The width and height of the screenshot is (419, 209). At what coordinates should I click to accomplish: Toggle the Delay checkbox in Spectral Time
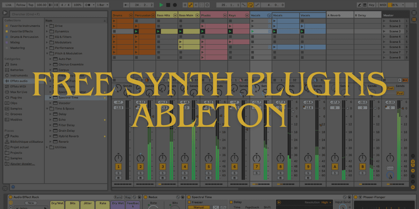pos(231,202)
